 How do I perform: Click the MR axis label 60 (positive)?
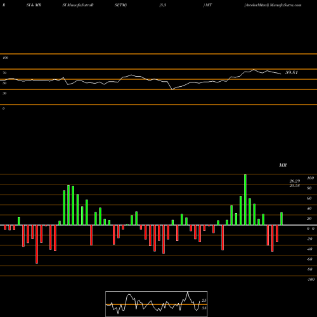309,198
